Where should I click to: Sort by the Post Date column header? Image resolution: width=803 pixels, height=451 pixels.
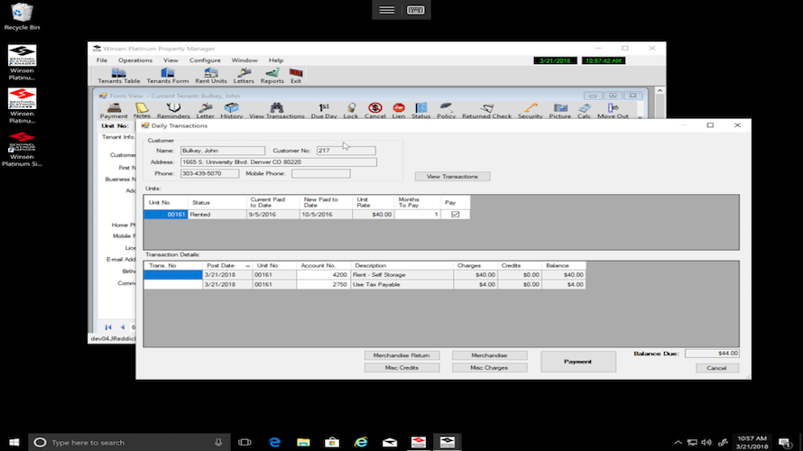226,266
